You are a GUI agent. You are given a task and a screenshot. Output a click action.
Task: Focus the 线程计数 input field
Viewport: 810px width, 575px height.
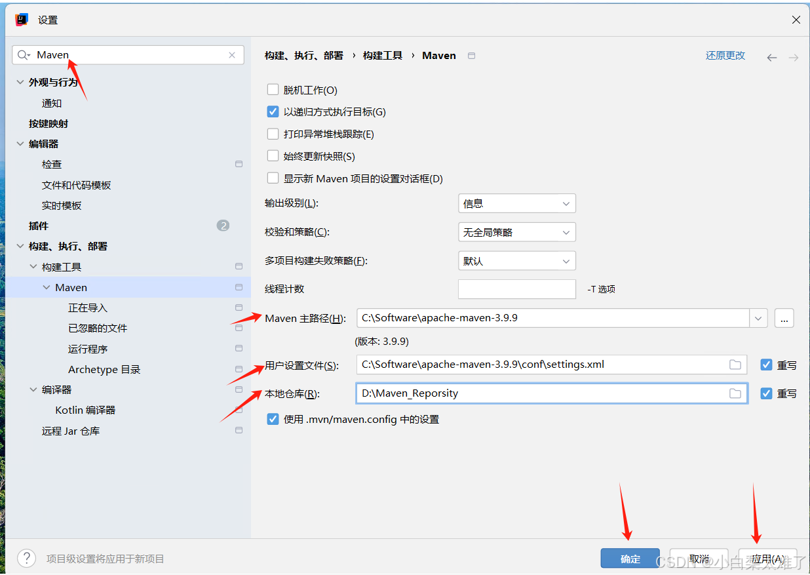(x=517, y=289)
